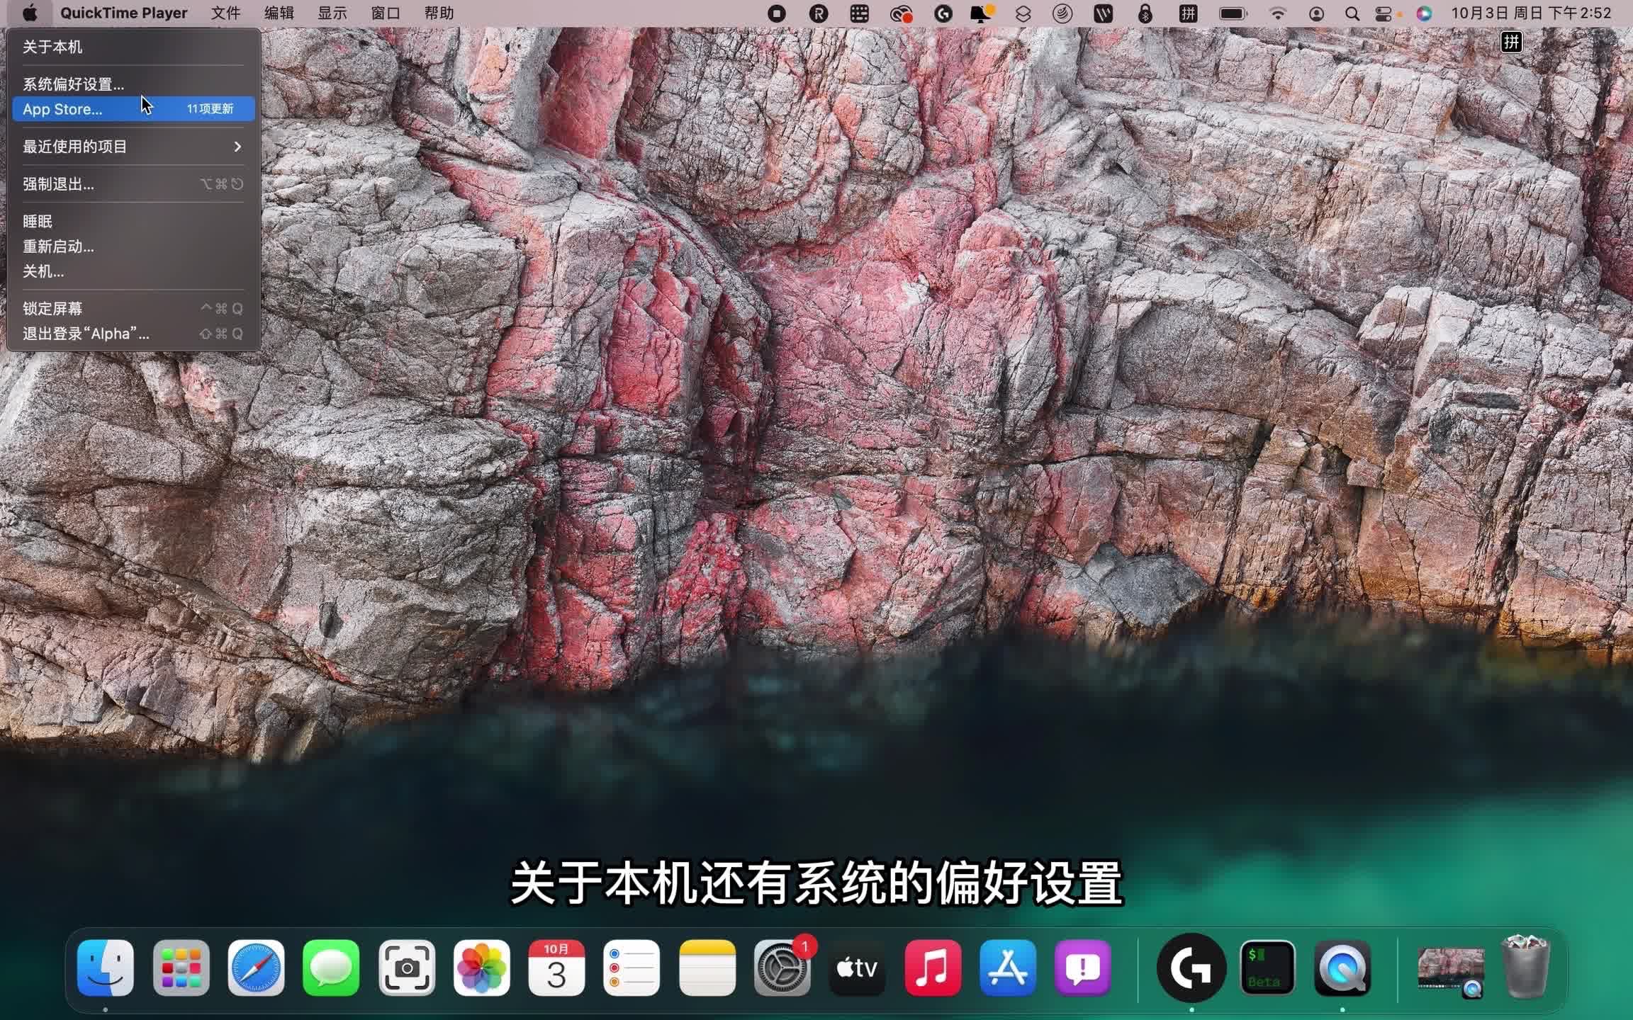Activate Siri from the menu bar
1633x1020 pixels.
click(x=1425, y=13)
